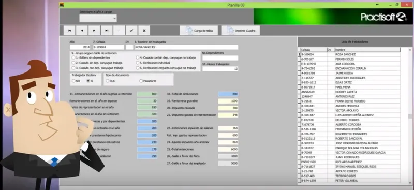Select 6.-Declaracion conjunta conyugue no trabaja

(x=166, y=68)
